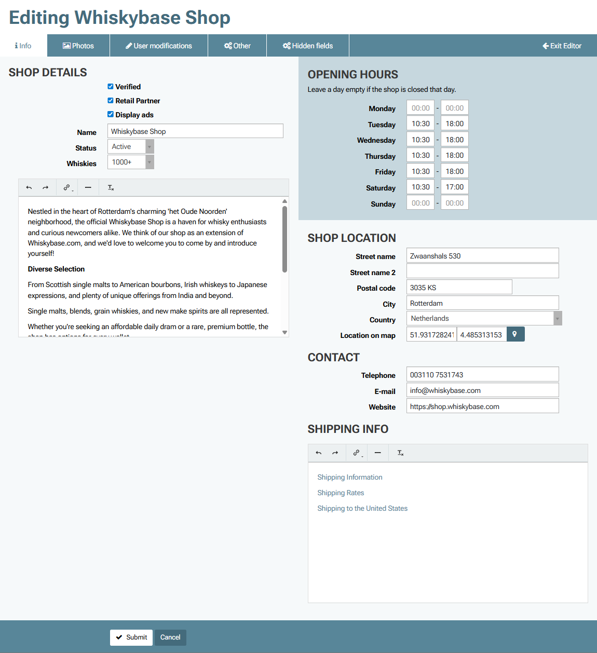Click the empty Street name 2 field

point(483,271)
